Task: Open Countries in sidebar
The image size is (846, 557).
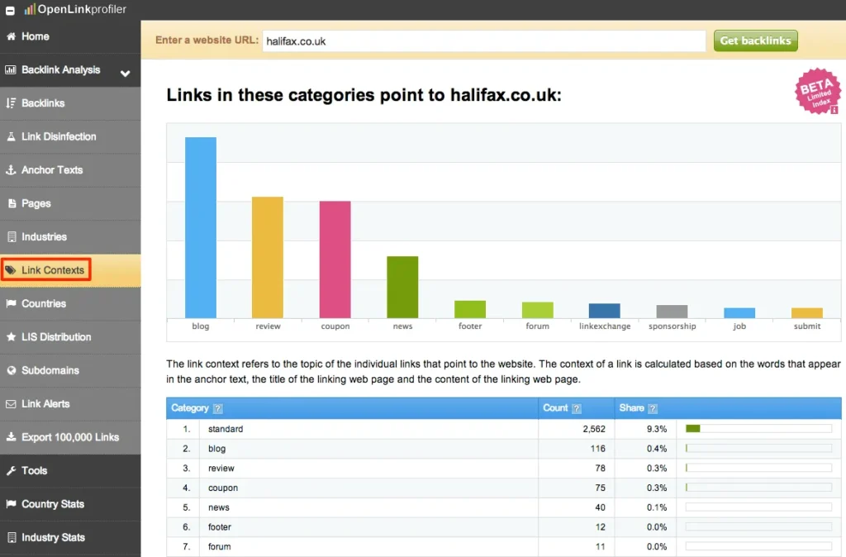Action: (70, 303)
